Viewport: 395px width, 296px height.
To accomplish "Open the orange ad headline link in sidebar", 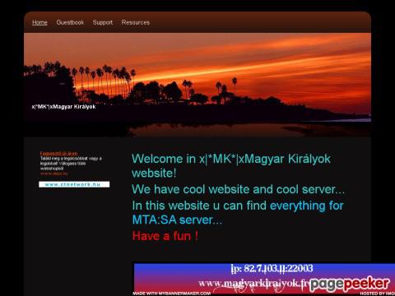I will click(x=58, y=153).
